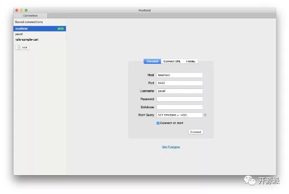
Task: Click the AUTO badge on localhost
Action: point(60,28)
